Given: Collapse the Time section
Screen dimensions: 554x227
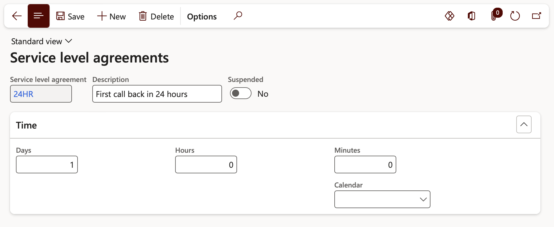Looking at the screenshot, I should pyautogui.click(x=524, y=124).
